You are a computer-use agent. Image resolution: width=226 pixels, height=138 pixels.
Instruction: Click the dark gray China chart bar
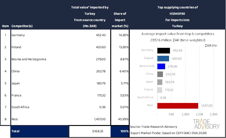click(x=160, y=74)
